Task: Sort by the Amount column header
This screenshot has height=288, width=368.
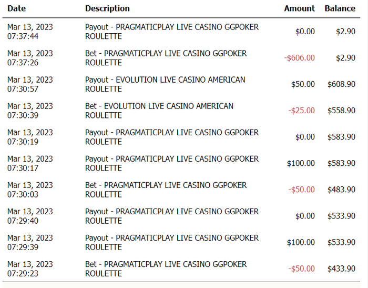Action: (299, 8)
